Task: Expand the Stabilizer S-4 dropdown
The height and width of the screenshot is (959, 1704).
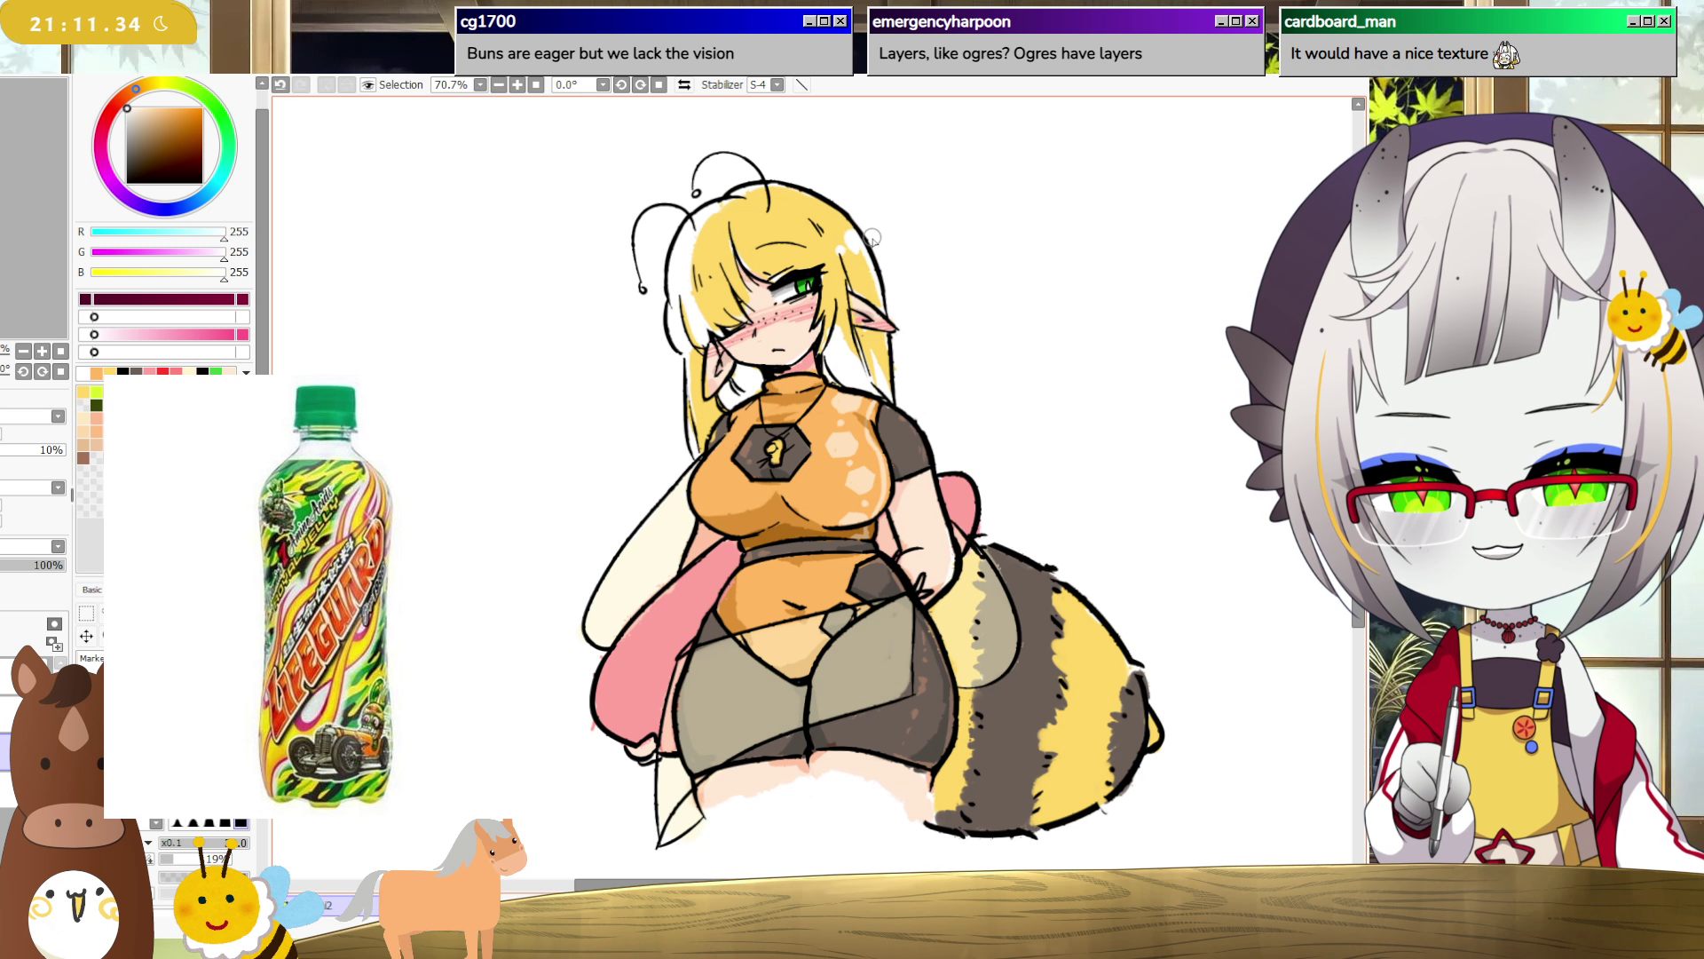Action: [777, 85]
